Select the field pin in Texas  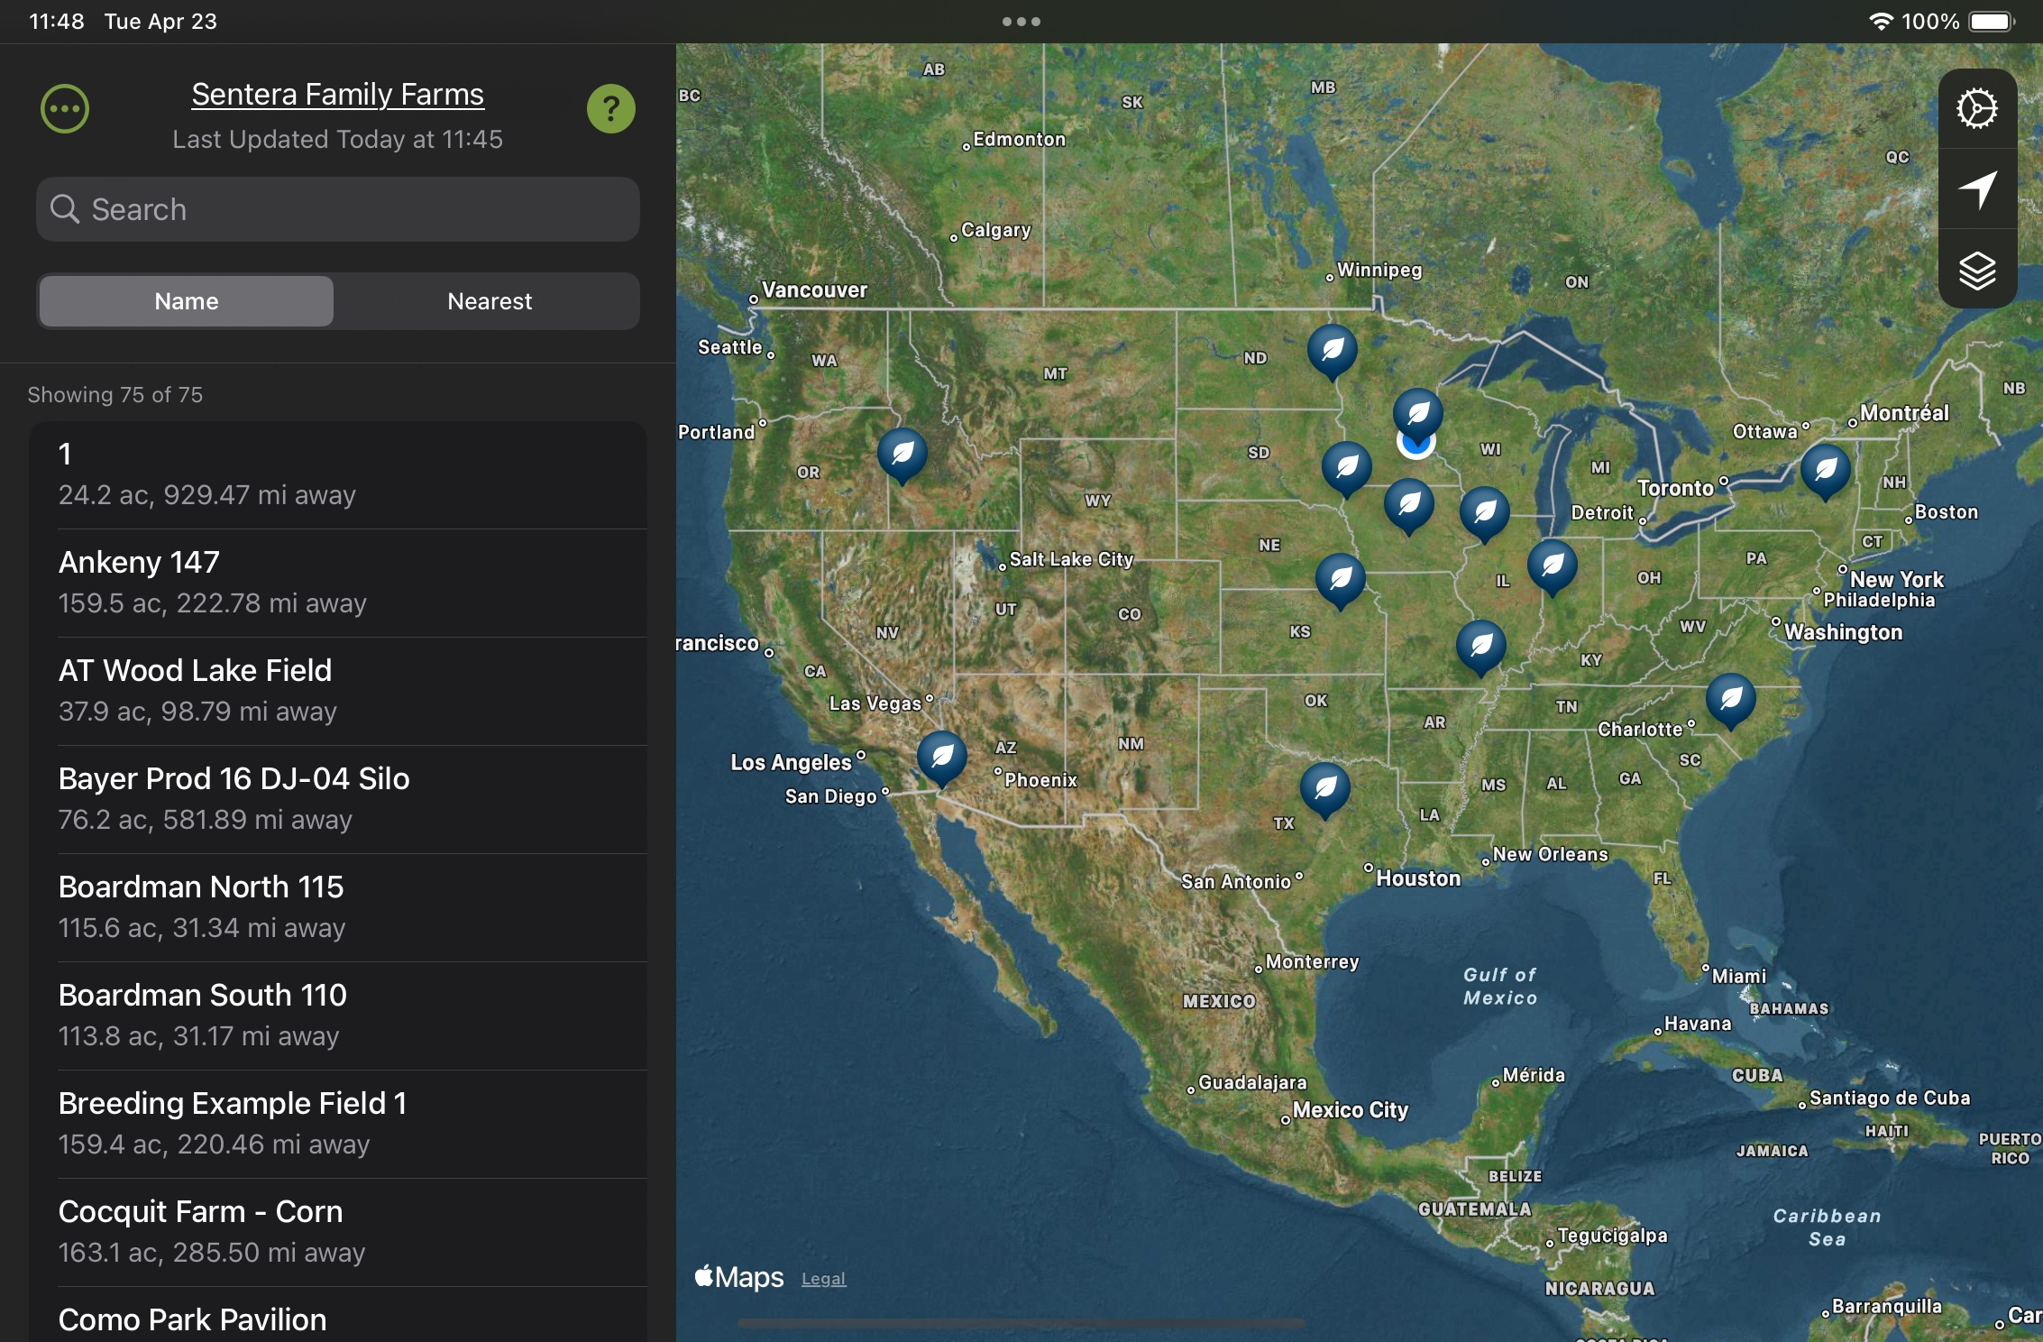point(1324,787)
